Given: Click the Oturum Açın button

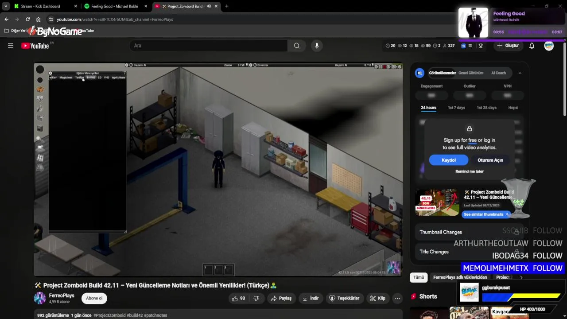Looking at the screenshot, I should tap(490, 160).
